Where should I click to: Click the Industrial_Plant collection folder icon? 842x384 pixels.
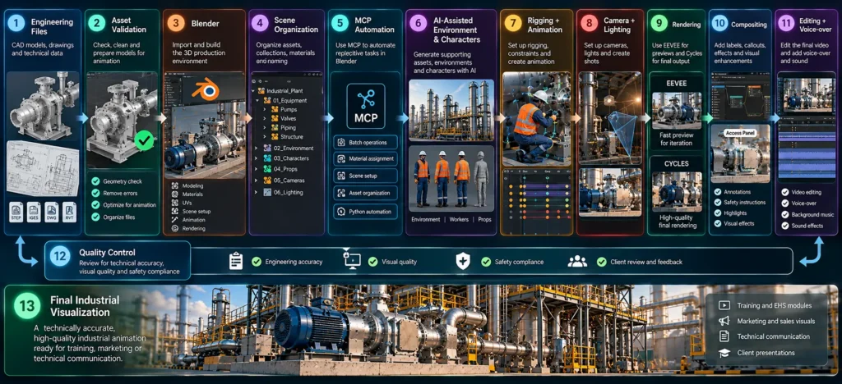261,90
